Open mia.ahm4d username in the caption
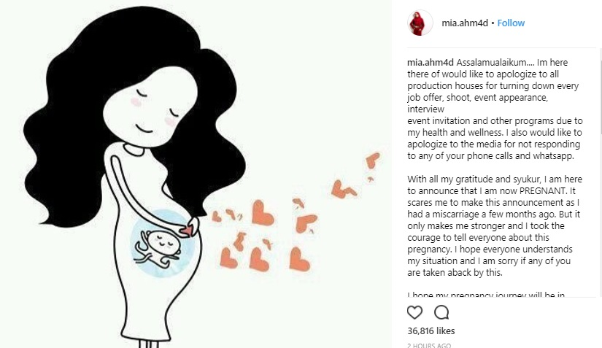This screenshot has width=602, height=348. click(431, 63)
